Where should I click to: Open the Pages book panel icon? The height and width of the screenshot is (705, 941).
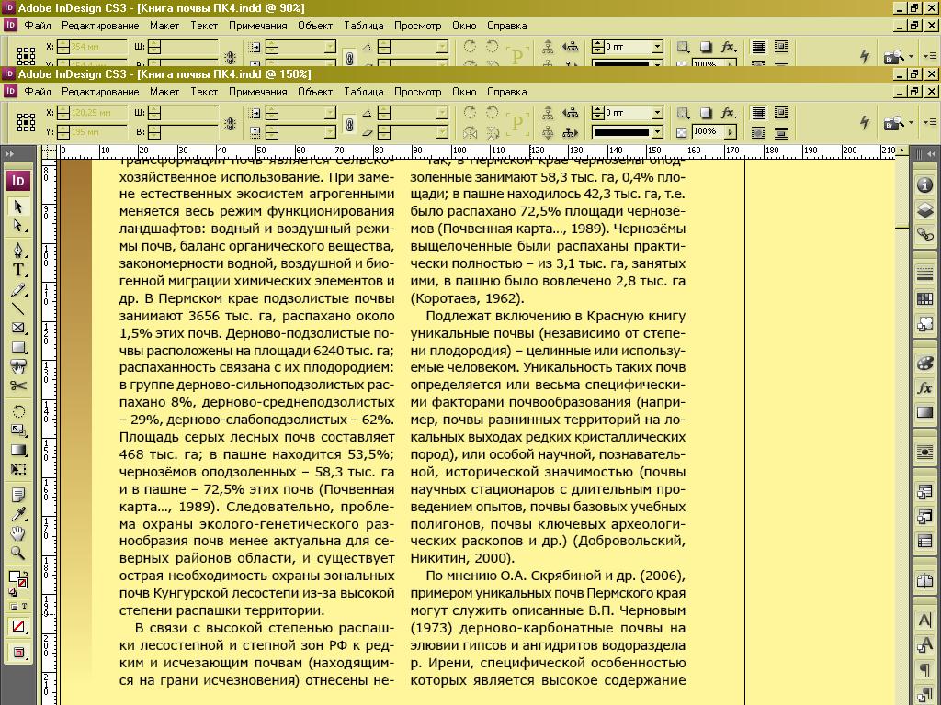click(x=924, y=580)
